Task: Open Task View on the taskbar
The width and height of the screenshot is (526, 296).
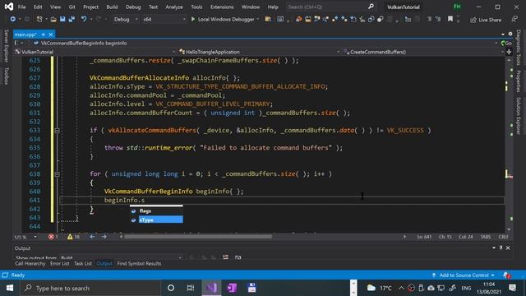Action: pos(190,288)
